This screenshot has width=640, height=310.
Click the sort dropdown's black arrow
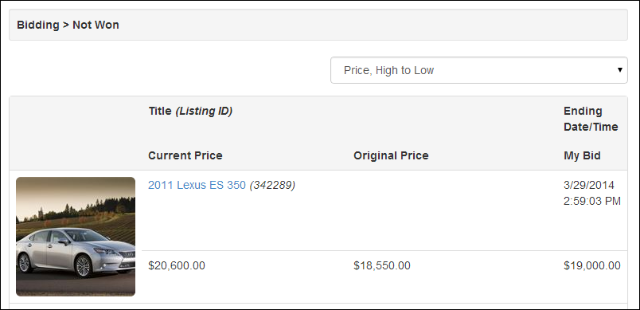(620, 70)
